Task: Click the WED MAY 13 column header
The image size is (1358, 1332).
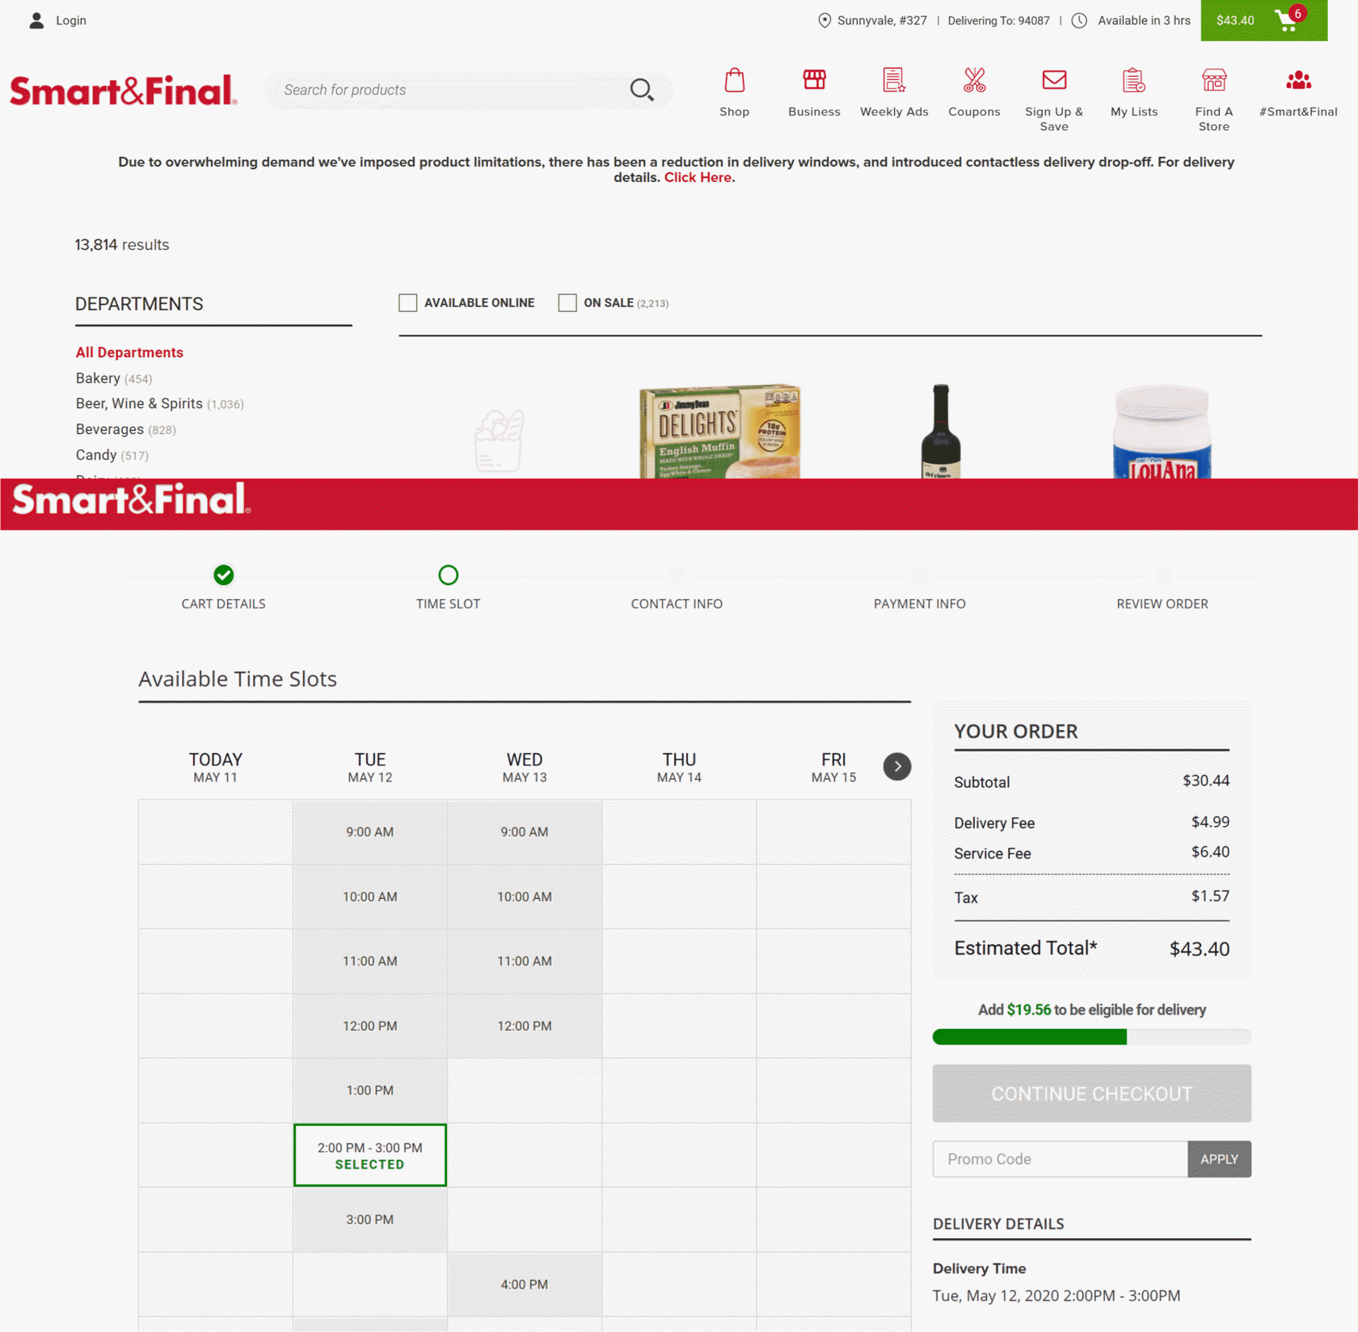Action: point(525,767)
